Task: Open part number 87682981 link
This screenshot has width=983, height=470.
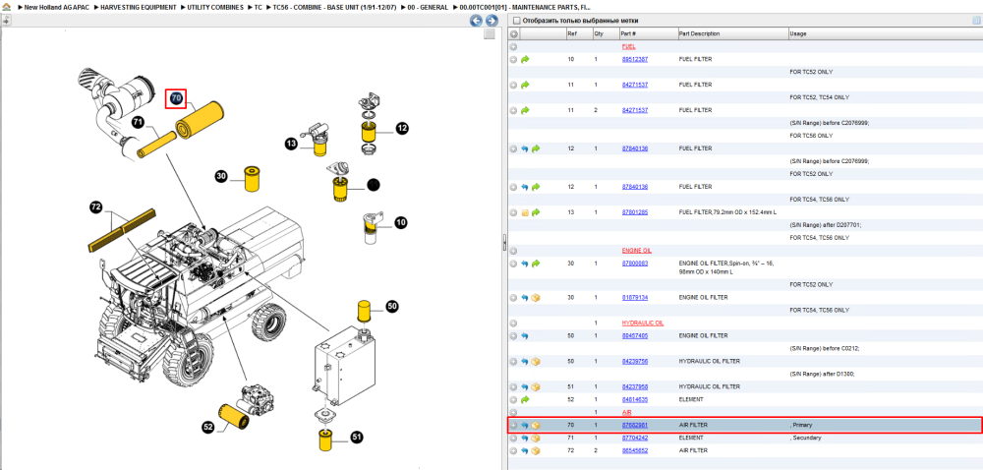Action: coord(634,425)
